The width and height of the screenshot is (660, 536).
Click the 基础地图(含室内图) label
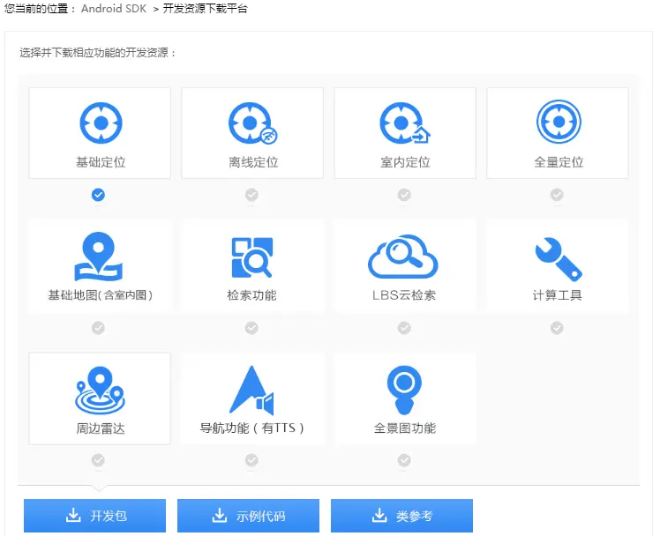[x=101, y=295]
